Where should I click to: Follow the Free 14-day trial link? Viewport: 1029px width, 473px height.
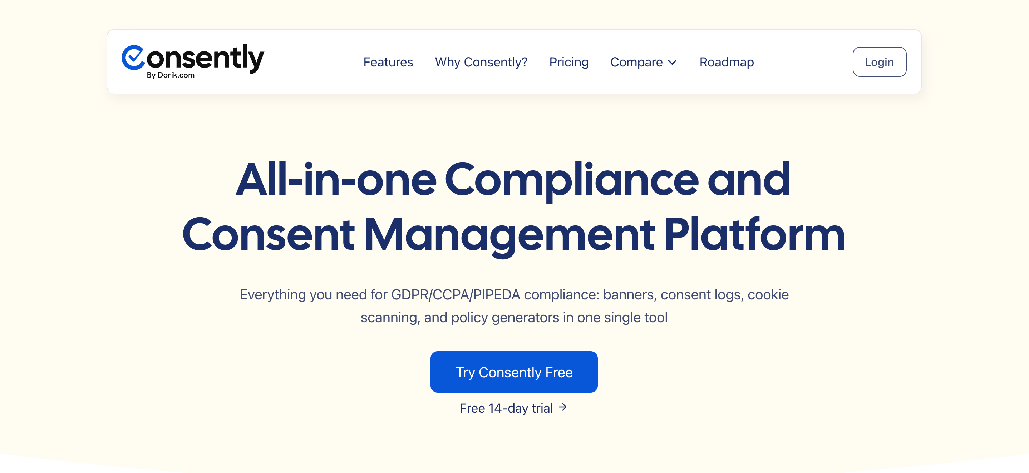513,408
